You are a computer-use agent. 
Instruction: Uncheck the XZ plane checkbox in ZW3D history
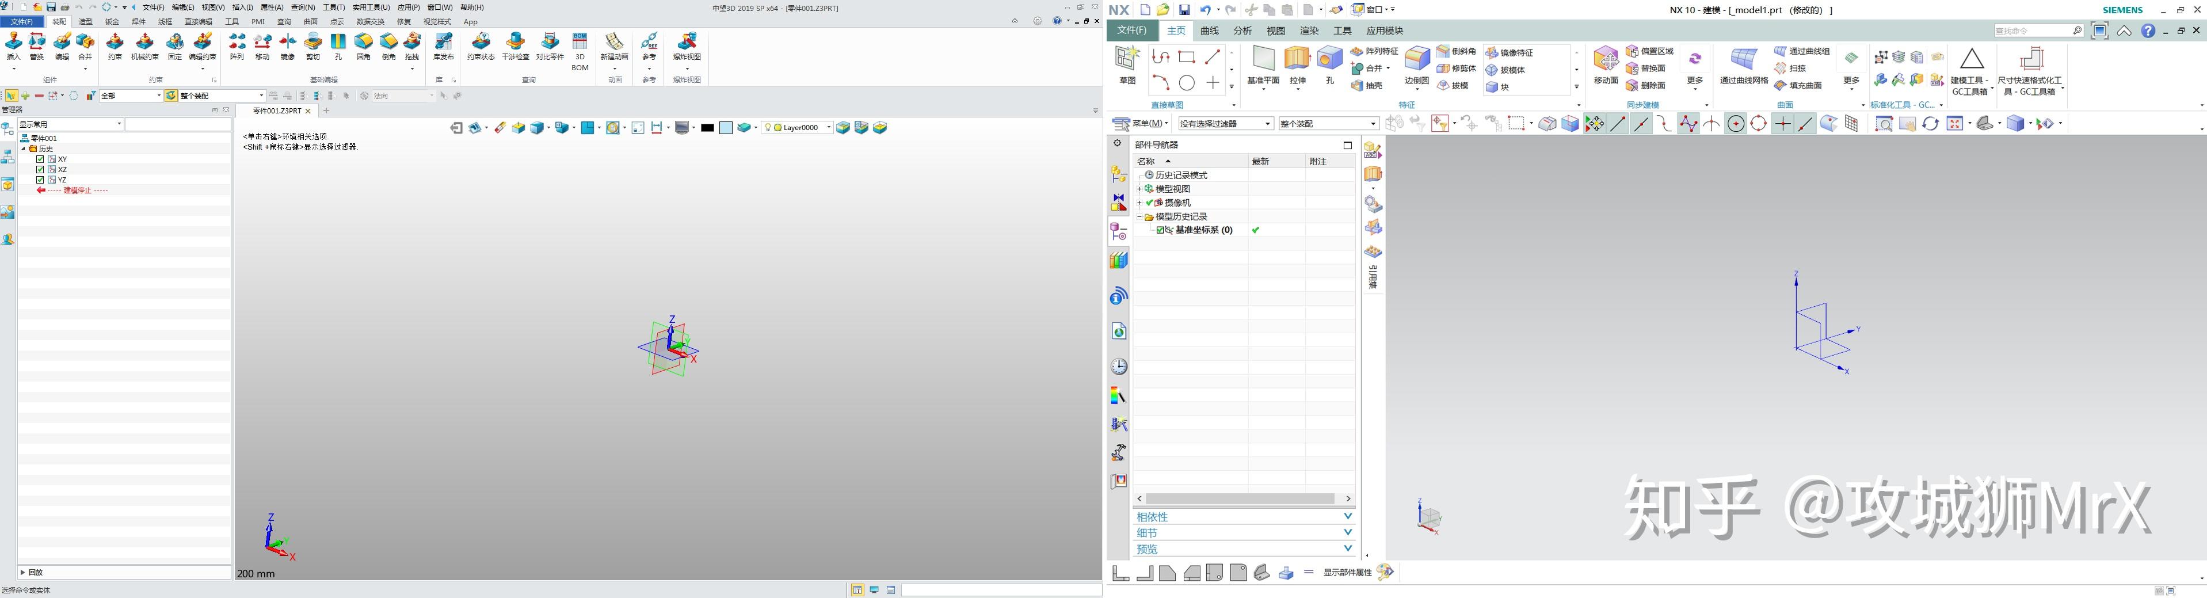pyautogui.click(x=39, y=170)
